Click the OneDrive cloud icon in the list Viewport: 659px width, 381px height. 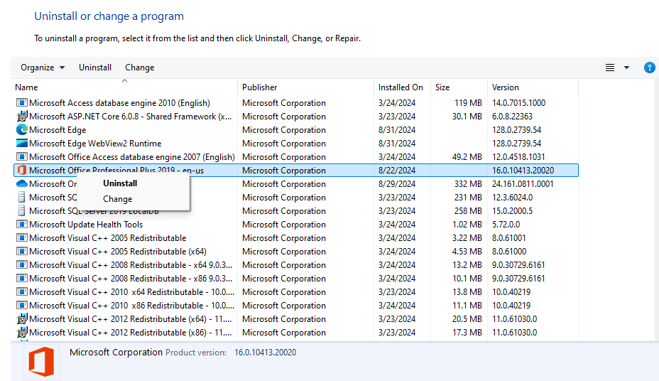coord(22,183)
